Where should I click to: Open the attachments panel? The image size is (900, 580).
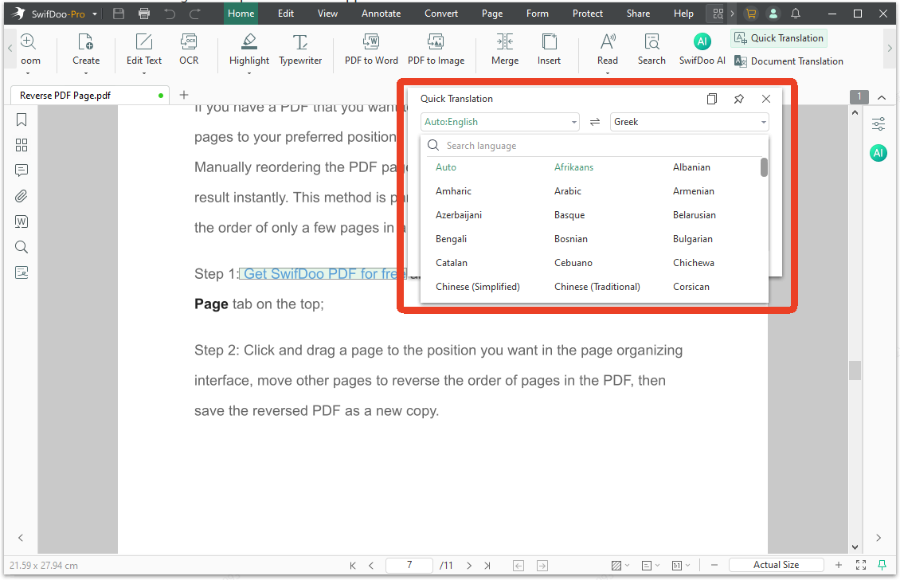22,196
